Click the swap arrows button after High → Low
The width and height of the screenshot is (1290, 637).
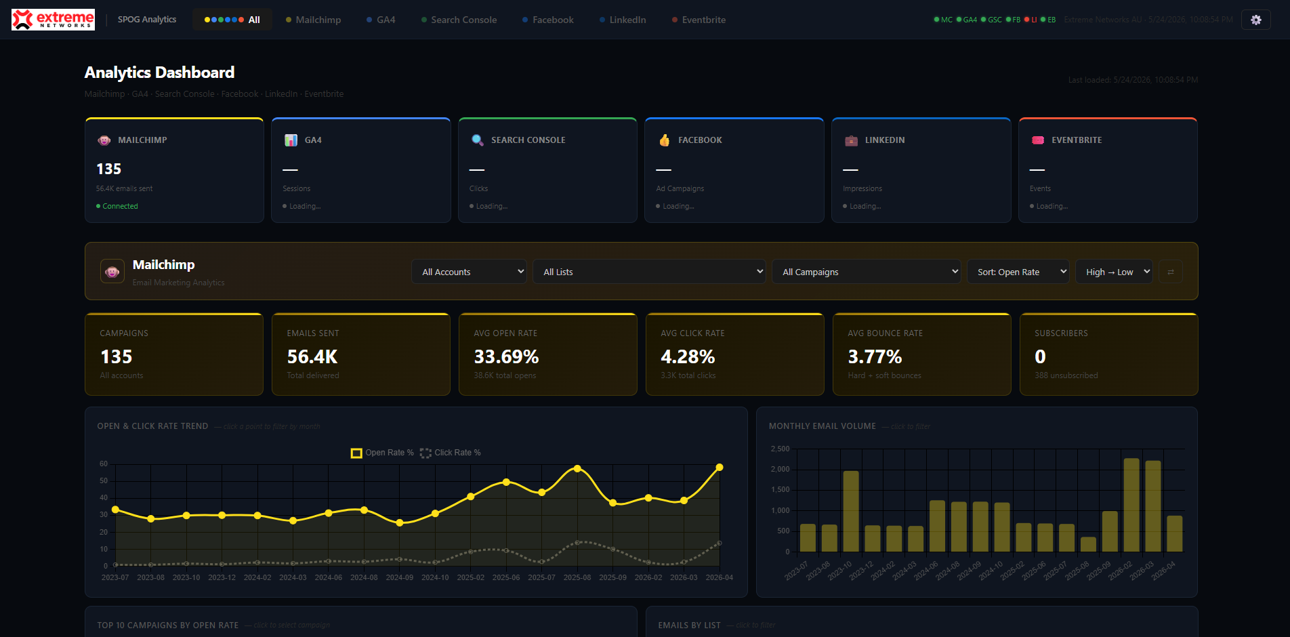1171,272
